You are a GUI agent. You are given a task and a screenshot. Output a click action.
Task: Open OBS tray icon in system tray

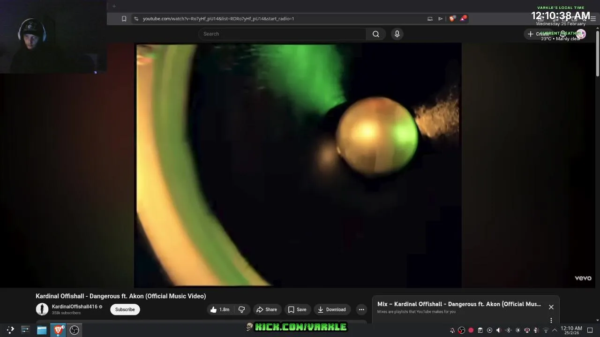(x=461, y=330)
